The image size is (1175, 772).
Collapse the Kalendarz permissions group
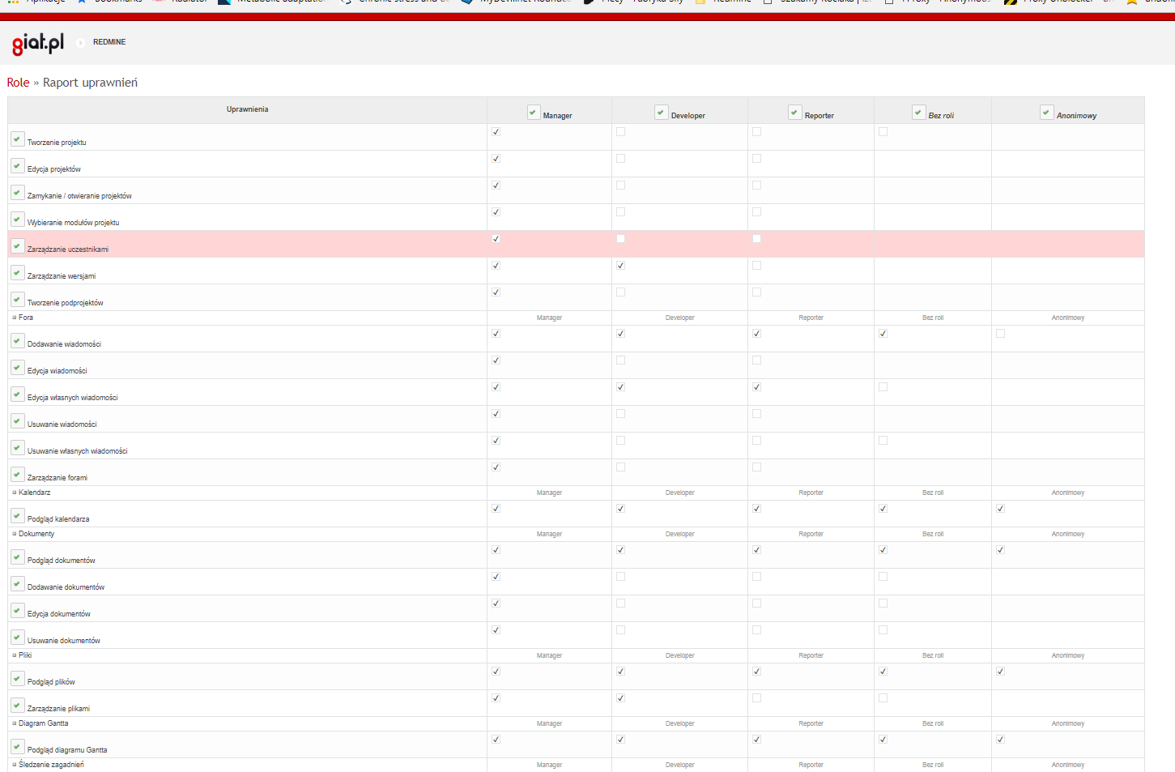pos(15,493)
